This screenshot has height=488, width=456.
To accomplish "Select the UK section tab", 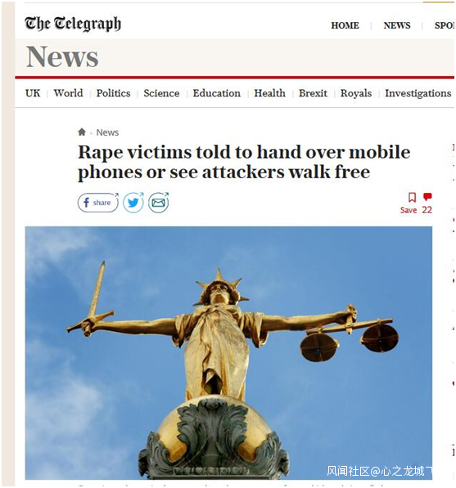I will point(33,93).
